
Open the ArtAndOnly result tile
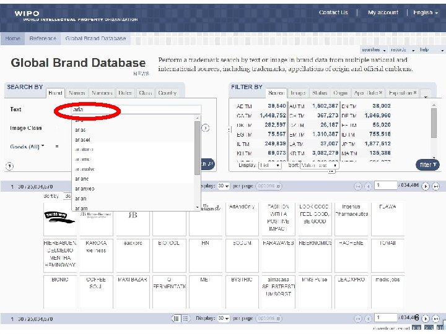click(x=242, y=219)
